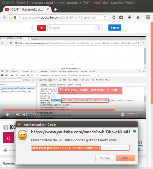Viewport: 153px width, 169px height.
Task: Open the Firefox hamburger menu
Action: [148, 17]
